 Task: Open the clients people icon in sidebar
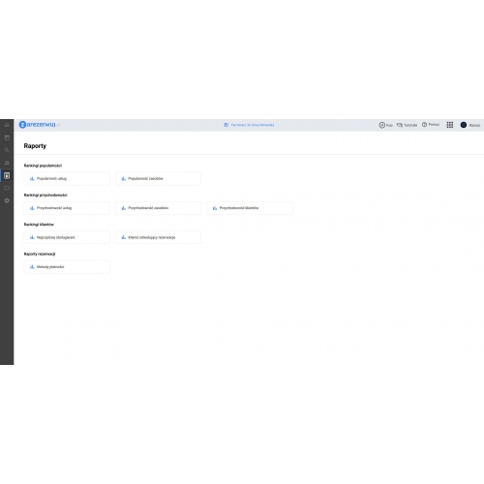click(7, 163)
